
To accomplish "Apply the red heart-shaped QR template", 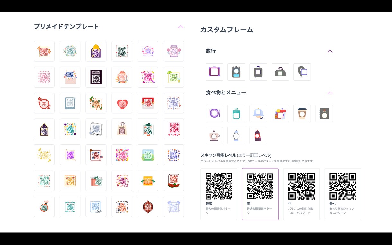I will (122, 103).
